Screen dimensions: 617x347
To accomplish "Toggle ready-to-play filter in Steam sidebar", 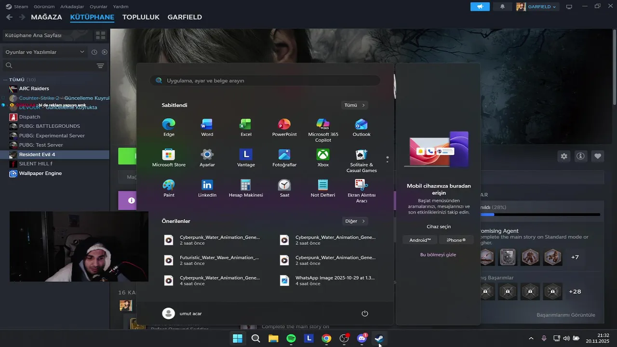I will coord(105,52).
